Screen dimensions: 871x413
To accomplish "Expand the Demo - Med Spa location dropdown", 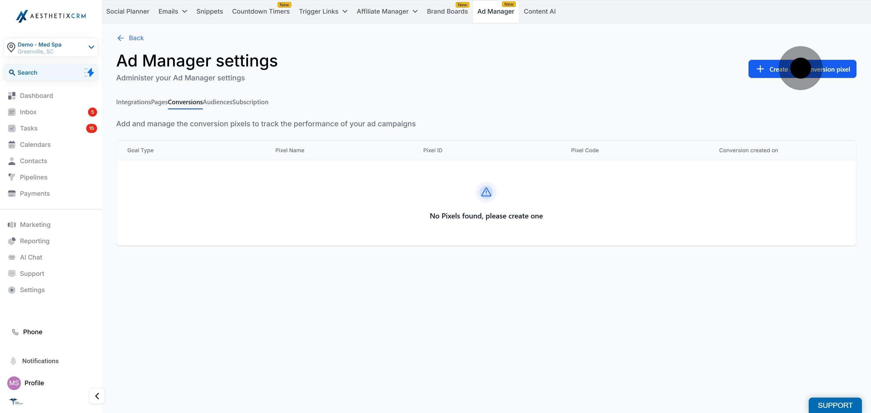I will click(x=91, y=47).
